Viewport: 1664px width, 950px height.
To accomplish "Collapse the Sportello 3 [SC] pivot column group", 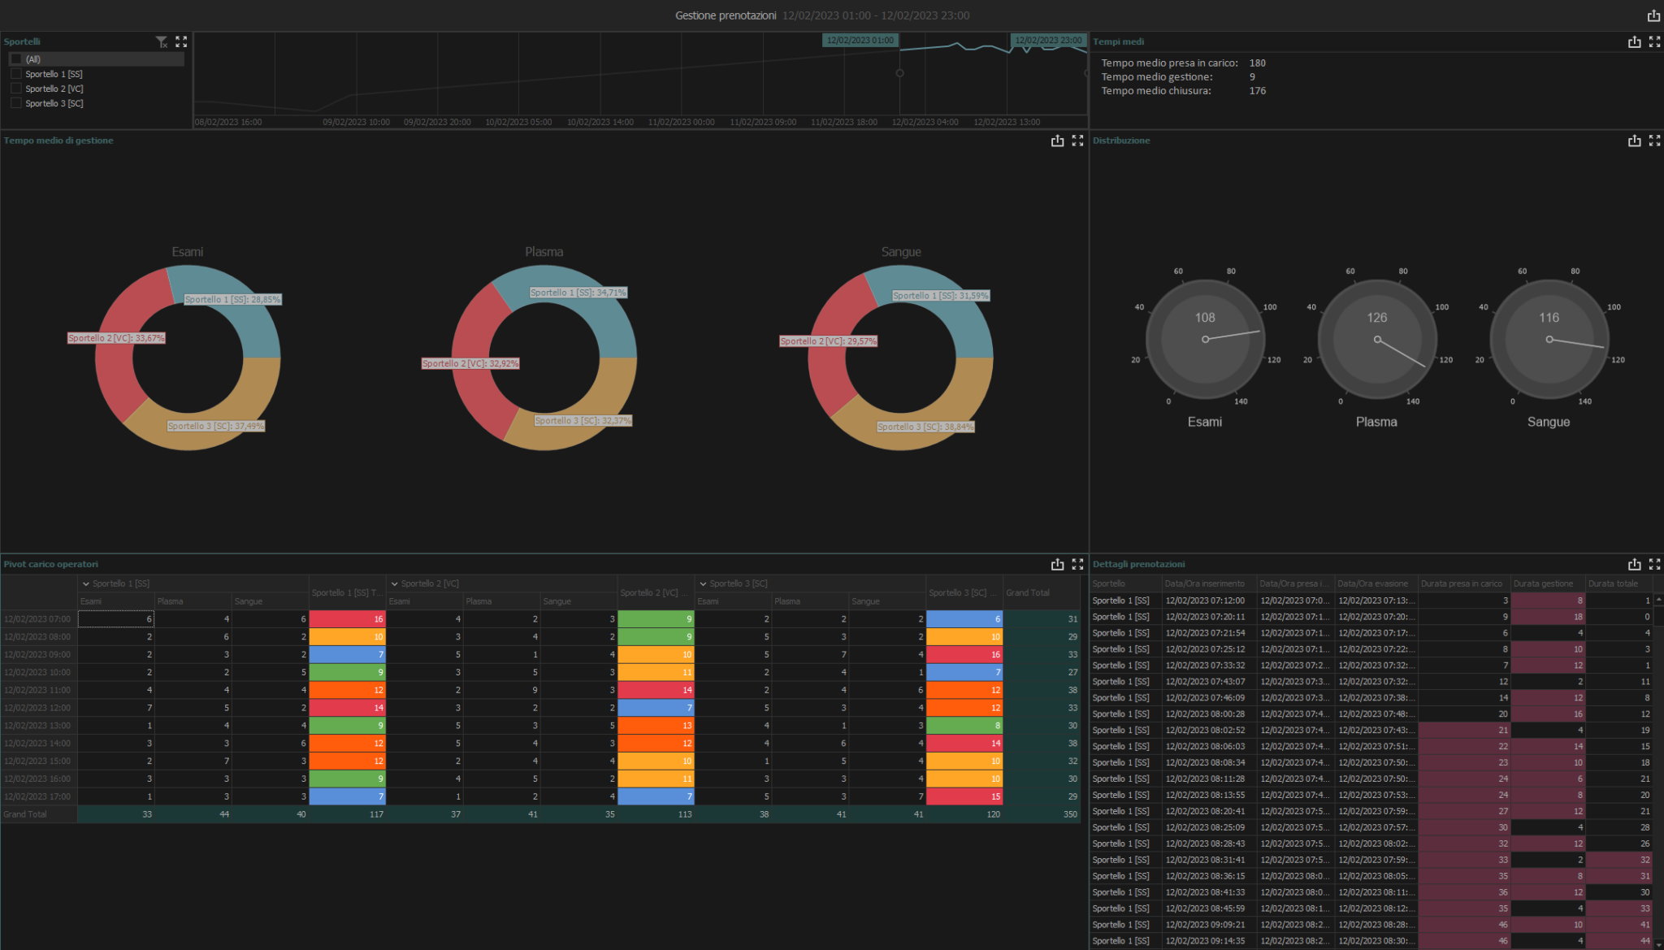I will (703, 583).
